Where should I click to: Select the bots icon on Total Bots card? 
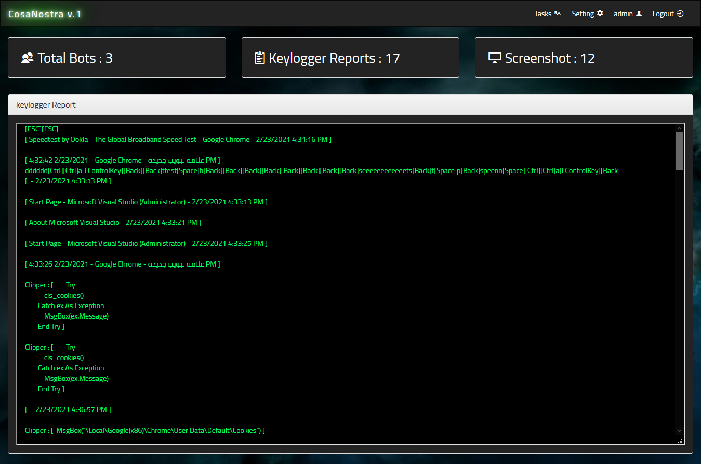[x=27, y=58]
